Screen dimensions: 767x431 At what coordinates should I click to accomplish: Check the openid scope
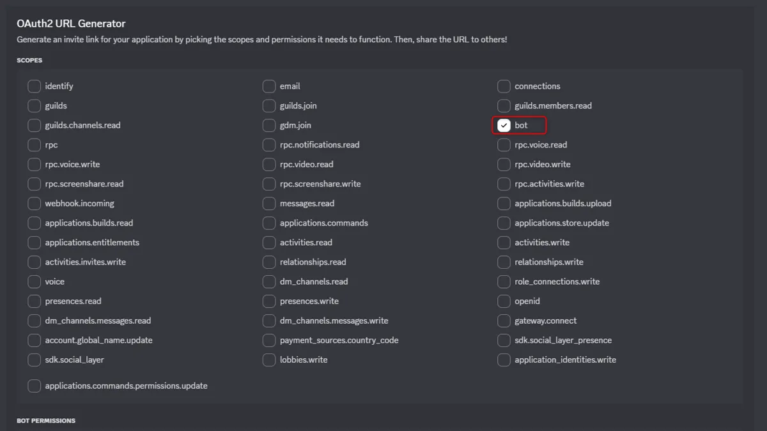(504, 301)
